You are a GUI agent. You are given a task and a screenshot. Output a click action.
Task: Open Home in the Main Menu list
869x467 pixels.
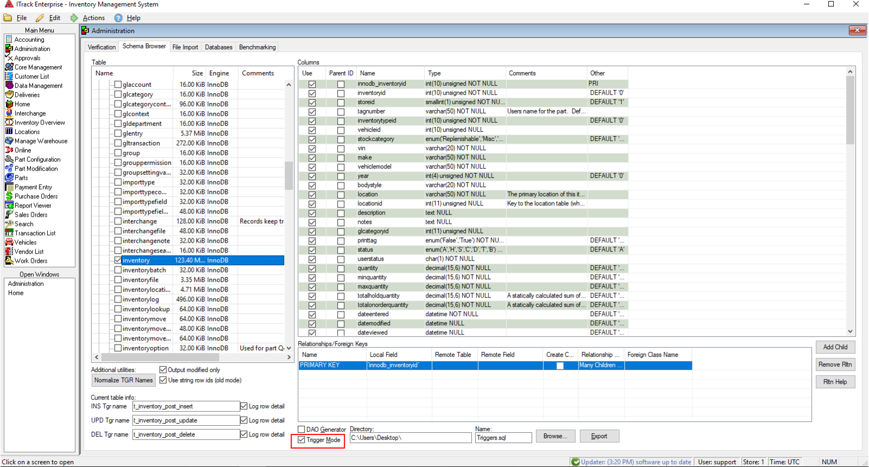click(x=22, y=104)
